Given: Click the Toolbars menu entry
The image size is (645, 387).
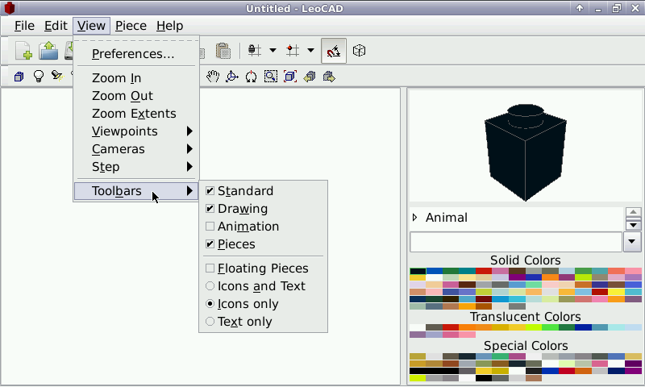Looking at the screenshot, I should [137, 191].
